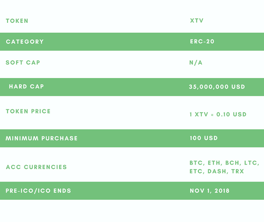The width and height of the screenshot is (264, 222).
Task: Click the green MINIMUM PURCHASE row background
Action: coord(131,138)
